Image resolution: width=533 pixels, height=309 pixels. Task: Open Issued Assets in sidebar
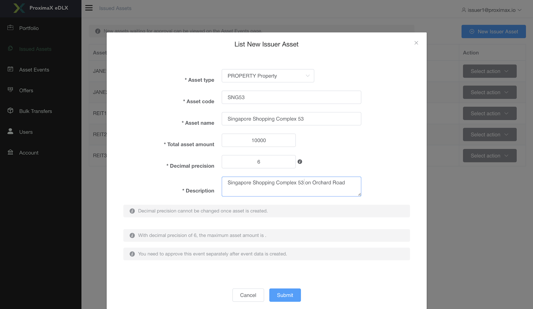coord(35,49)
